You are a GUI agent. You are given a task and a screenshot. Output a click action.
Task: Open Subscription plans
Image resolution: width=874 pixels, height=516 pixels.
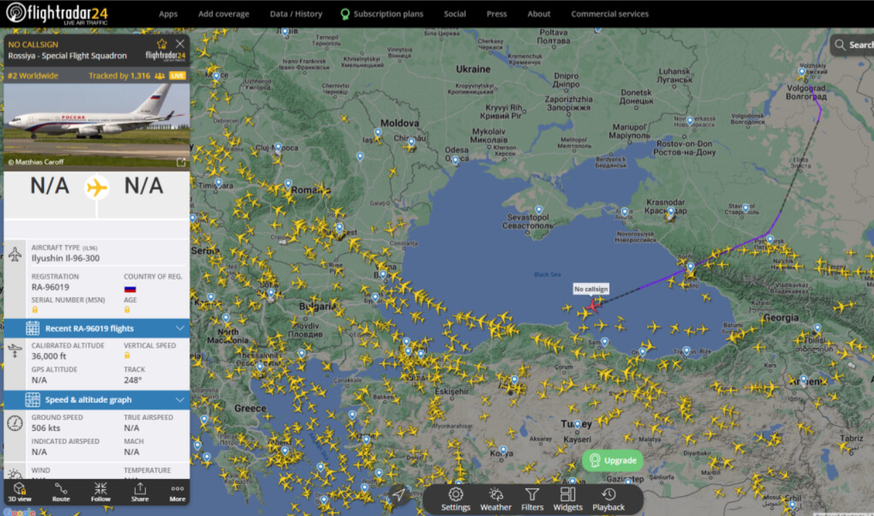(382, 14)
